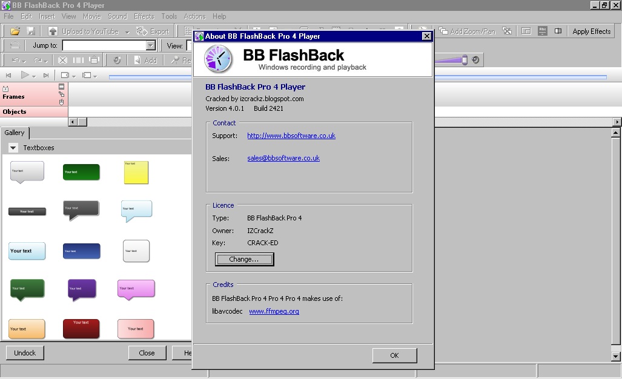Open the Movie menu
The image size is (622, 379).
[92, 16]
